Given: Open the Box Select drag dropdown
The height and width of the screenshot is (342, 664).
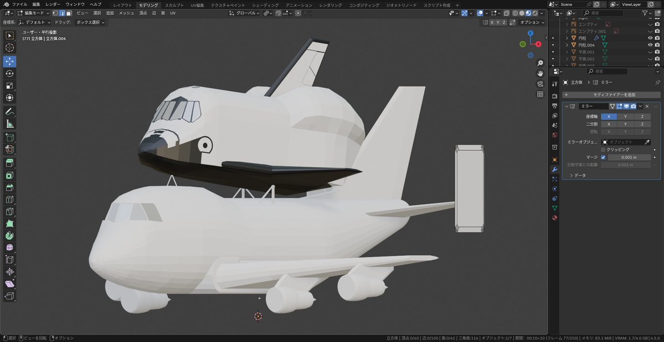Looking at the screenshot, I should tap(90, 23).
